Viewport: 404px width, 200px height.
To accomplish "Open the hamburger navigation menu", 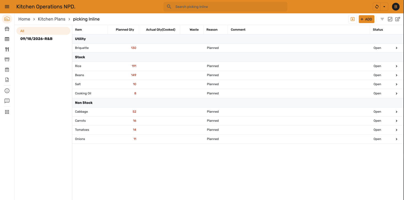I will (x=7, y=7).
